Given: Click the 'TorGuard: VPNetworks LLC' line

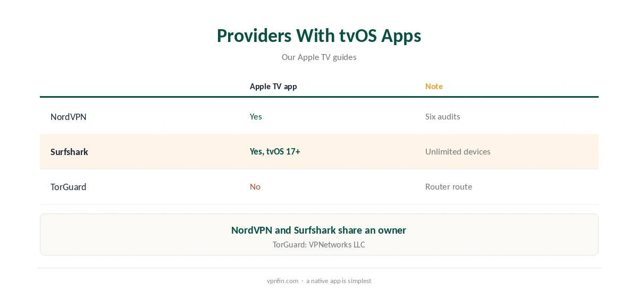Looking at the screenshot, I should point(319,245).
